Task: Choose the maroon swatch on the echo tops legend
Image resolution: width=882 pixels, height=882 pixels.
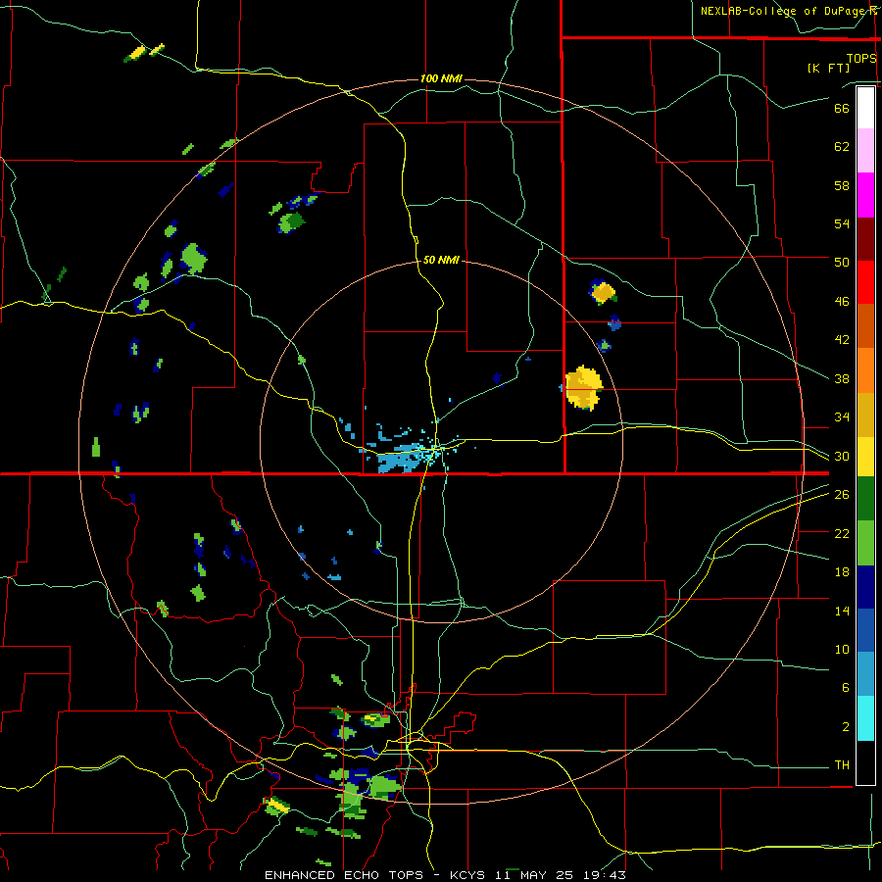Action: 865,238
